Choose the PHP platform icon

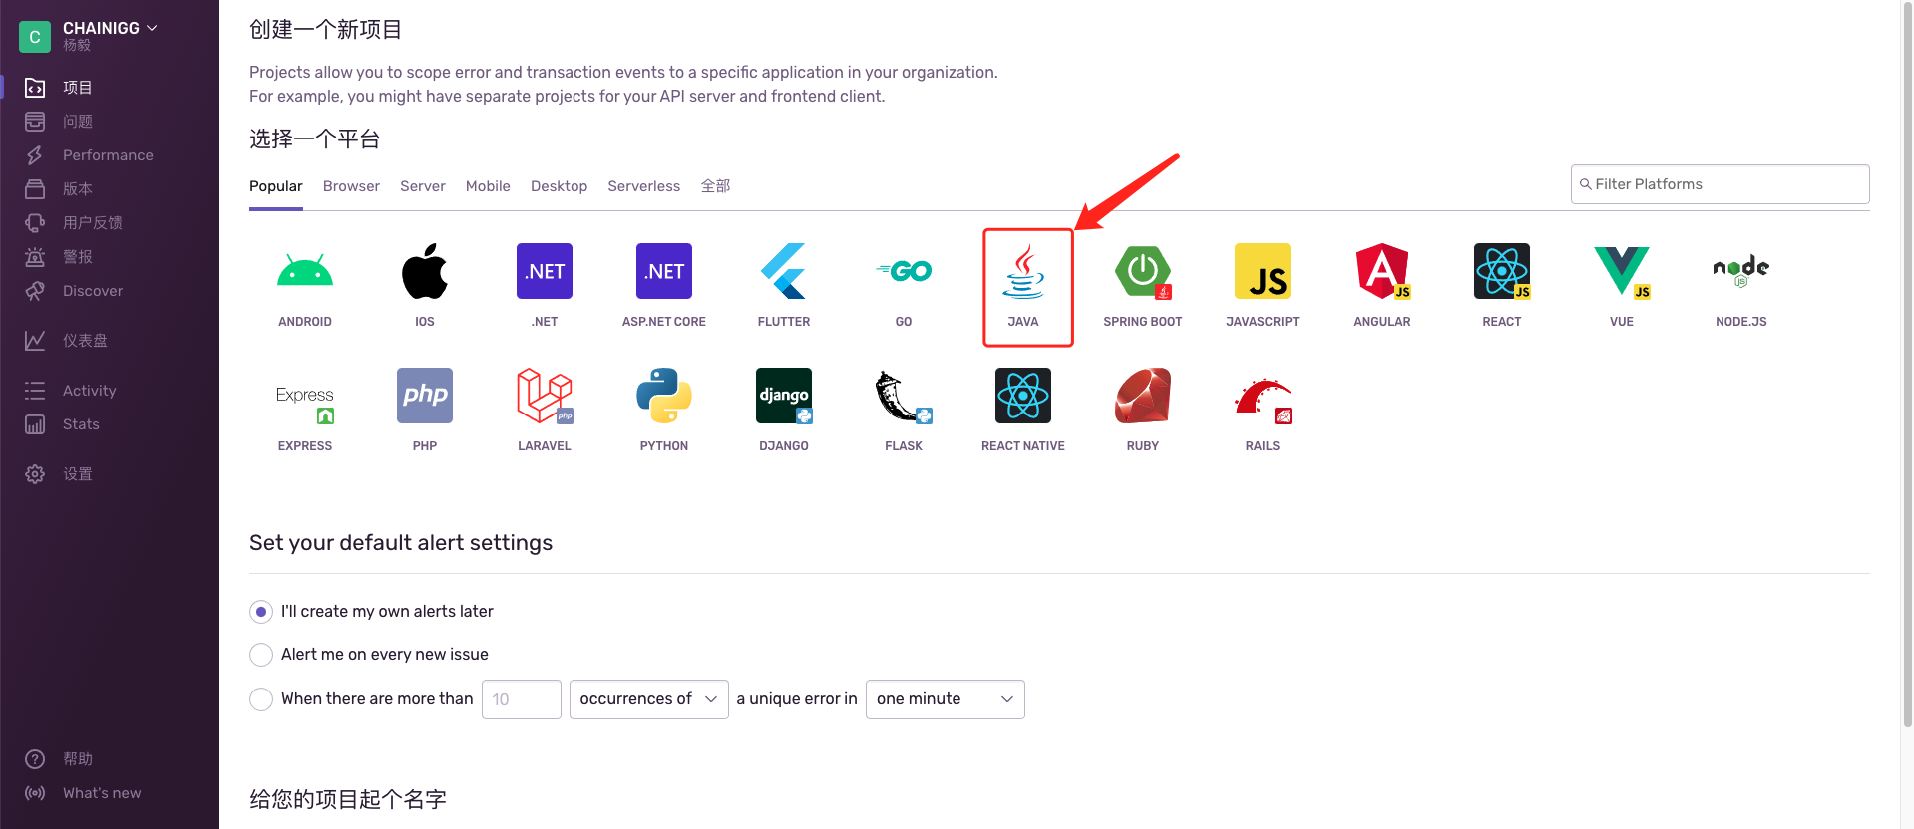point(425,396)
